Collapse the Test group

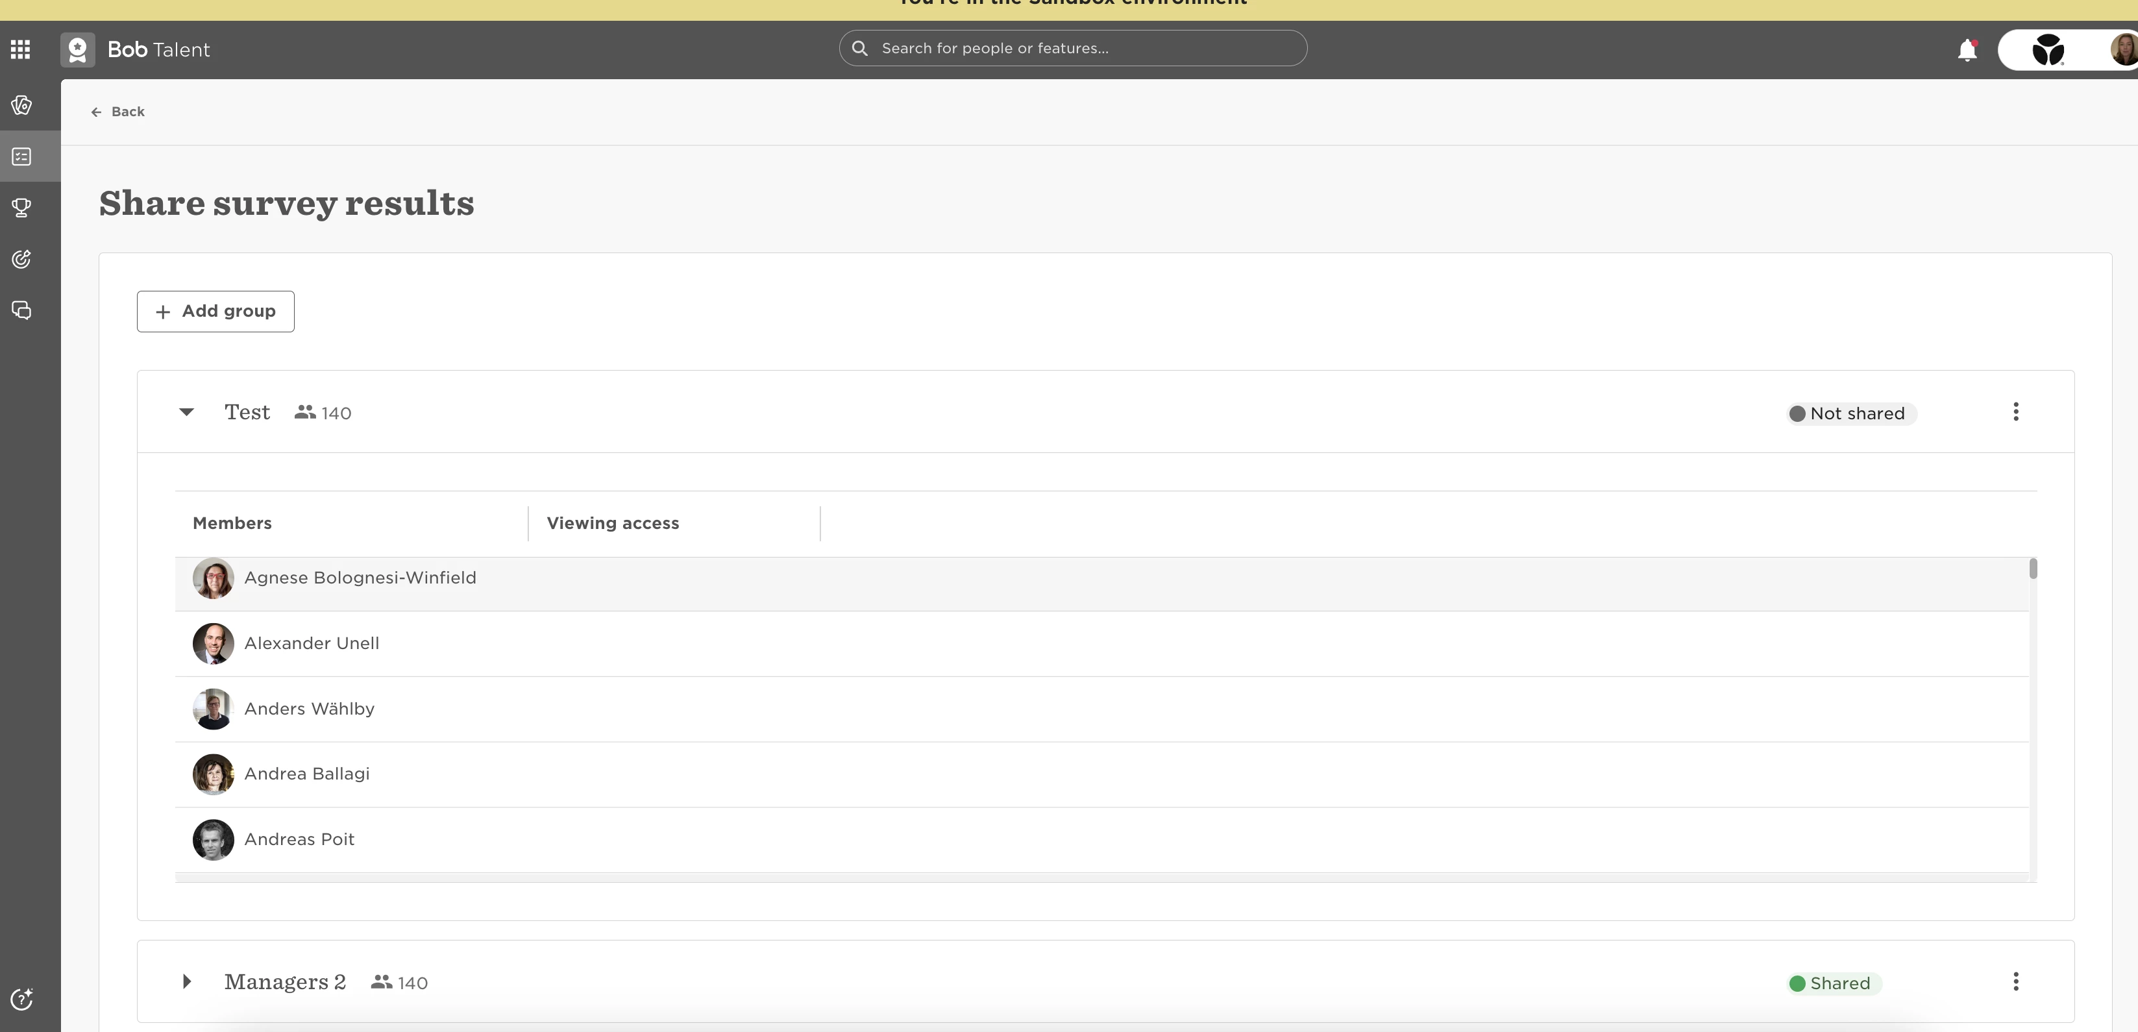click(x=187, y=412)
